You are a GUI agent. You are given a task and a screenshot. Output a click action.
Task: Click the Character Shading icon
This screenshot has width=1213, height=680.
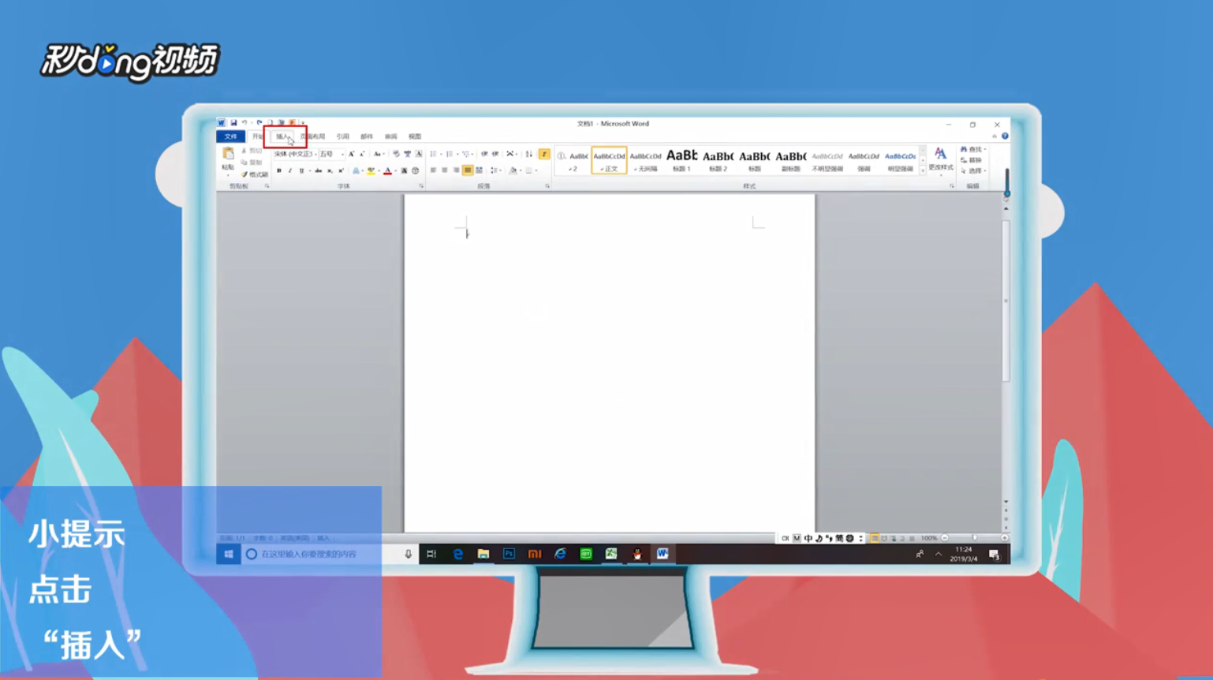point(404,170)
